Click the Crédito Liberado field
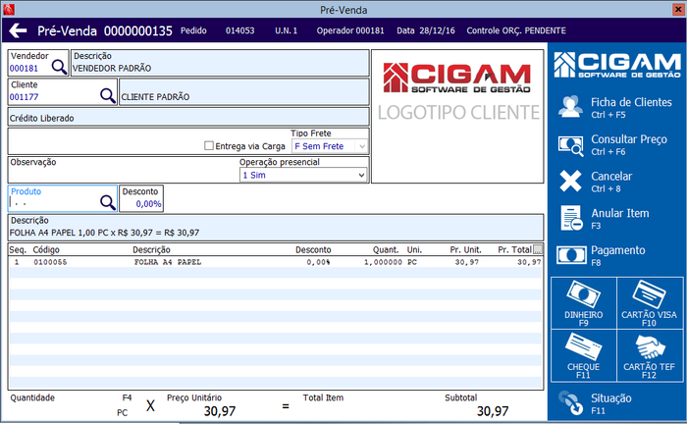The image size is (687, 424). point(188,118)
